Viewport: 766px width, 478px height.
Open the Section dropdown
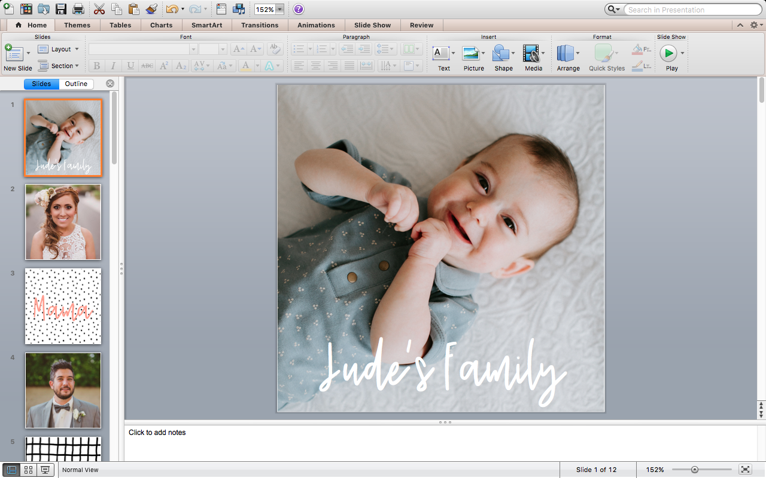[58, 66]
